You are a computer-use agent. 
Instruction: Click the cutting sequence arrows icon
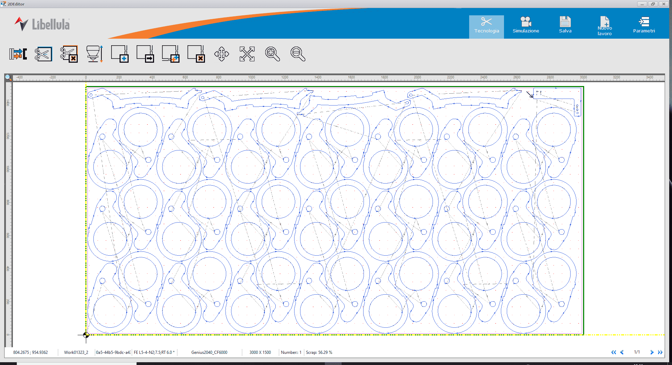click(x=18, y=54)
